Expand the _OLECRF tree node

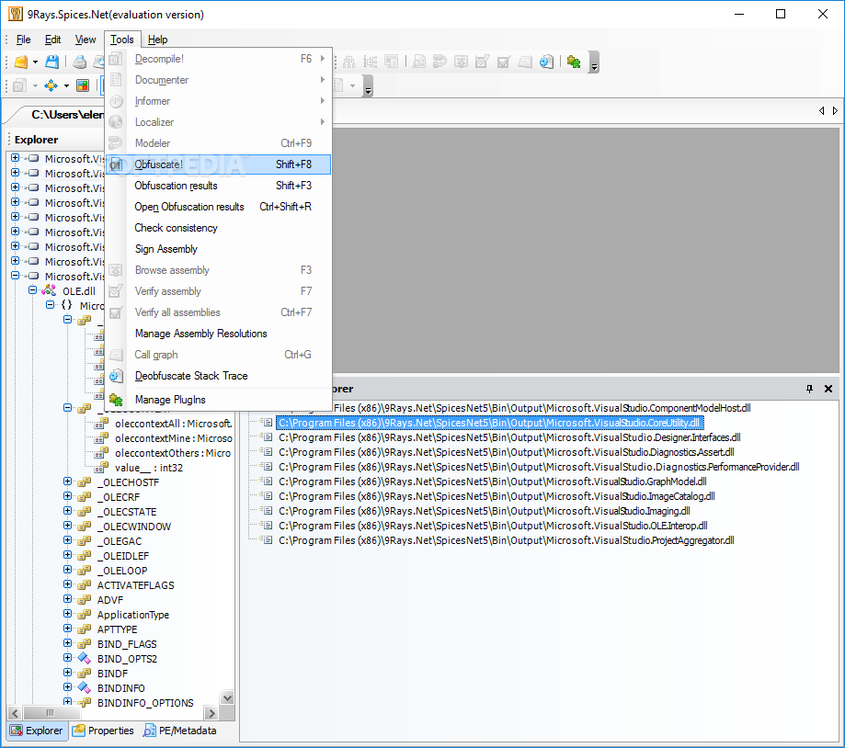tap(67, 496)
